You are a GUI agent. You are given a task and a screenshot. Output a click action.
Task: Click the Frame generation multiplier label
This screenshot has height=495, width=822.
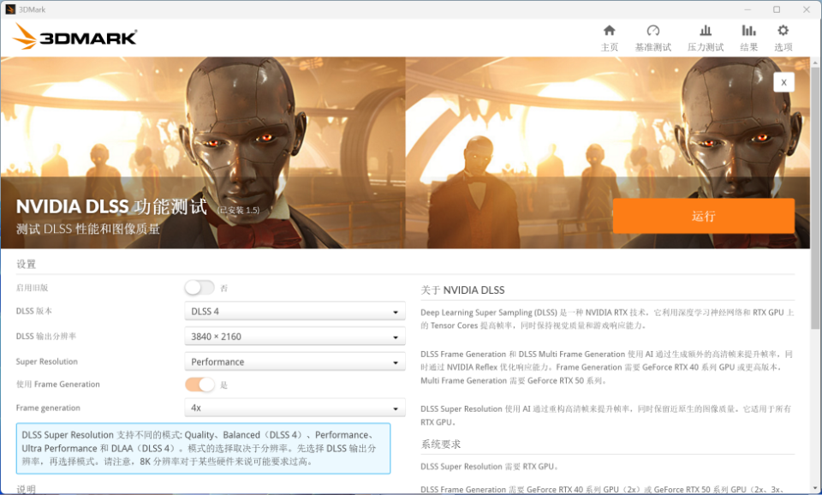point(48,408)
